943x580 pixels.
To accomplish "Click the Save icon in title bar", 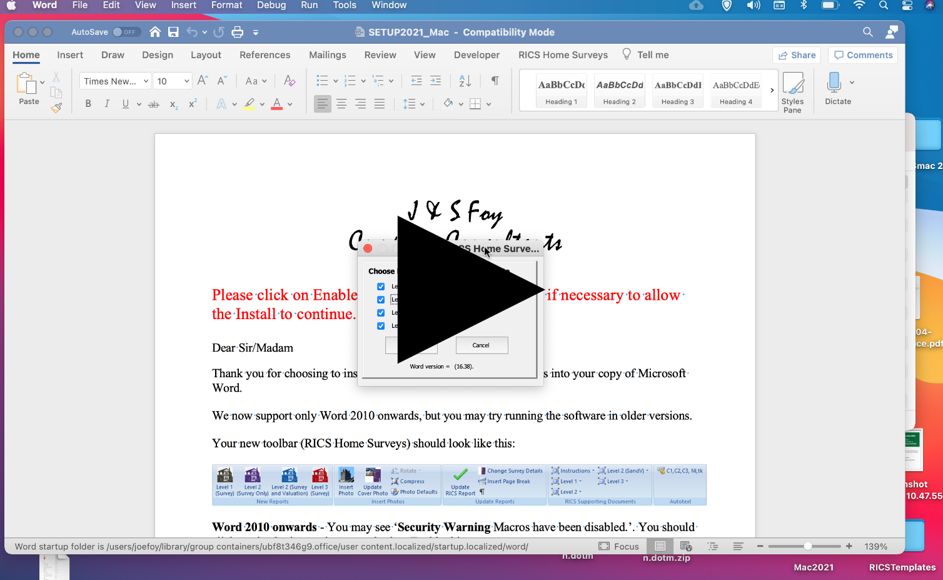I will (174, 32).
